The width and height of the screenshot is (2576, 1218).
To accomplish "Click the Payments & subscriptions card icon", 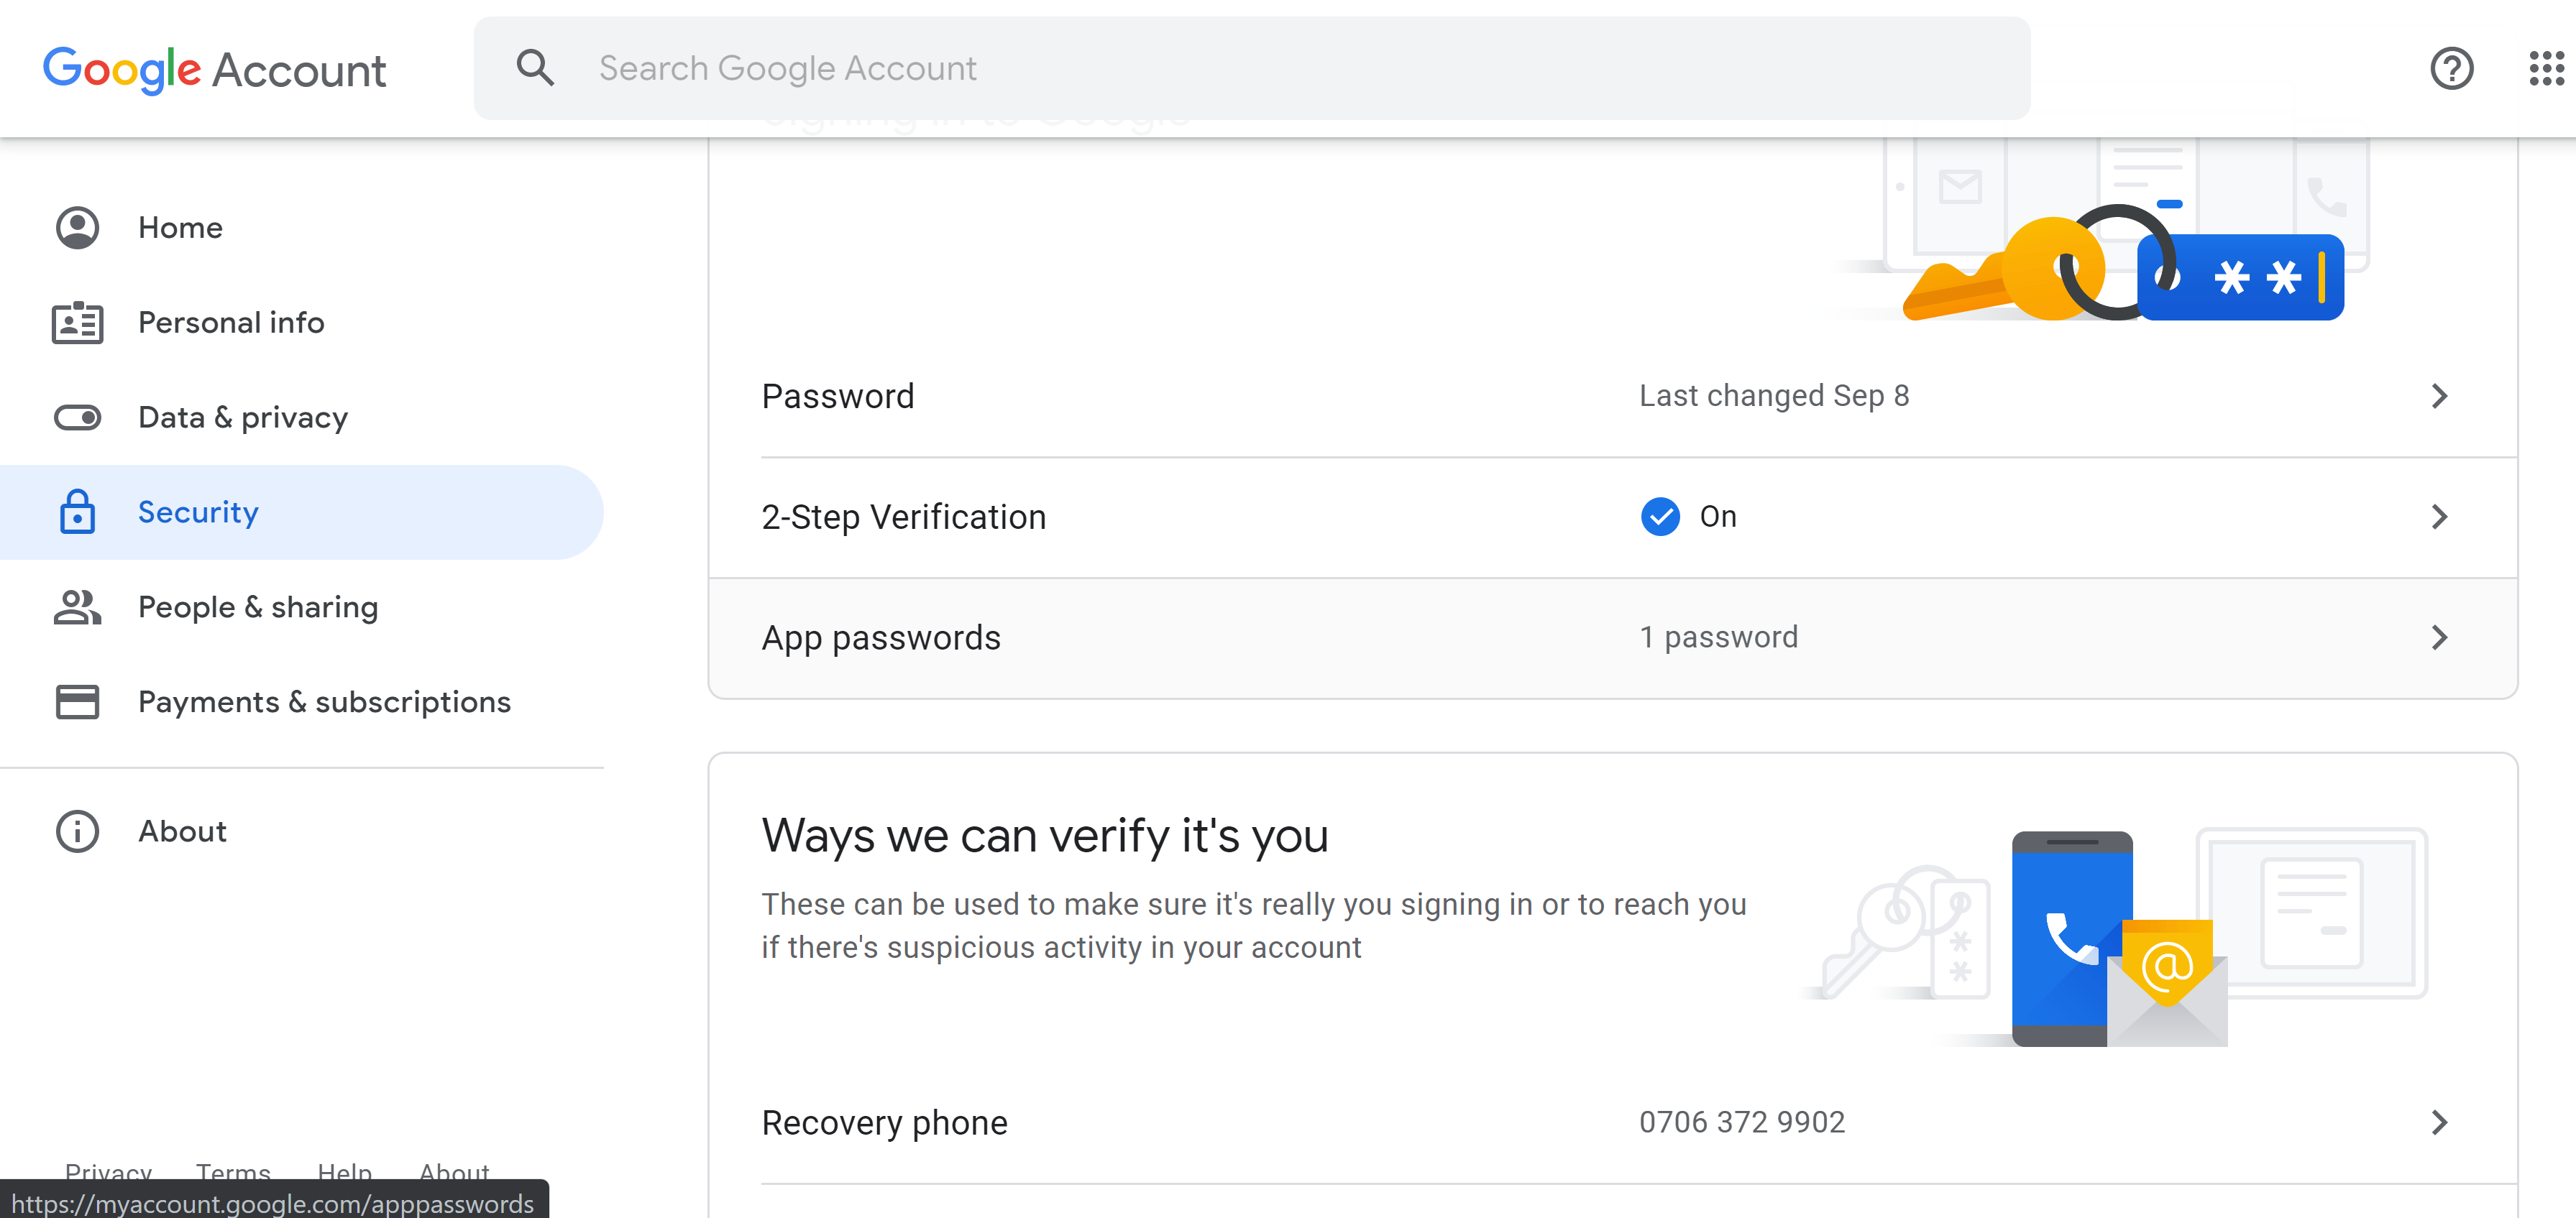I will [76, 701].
